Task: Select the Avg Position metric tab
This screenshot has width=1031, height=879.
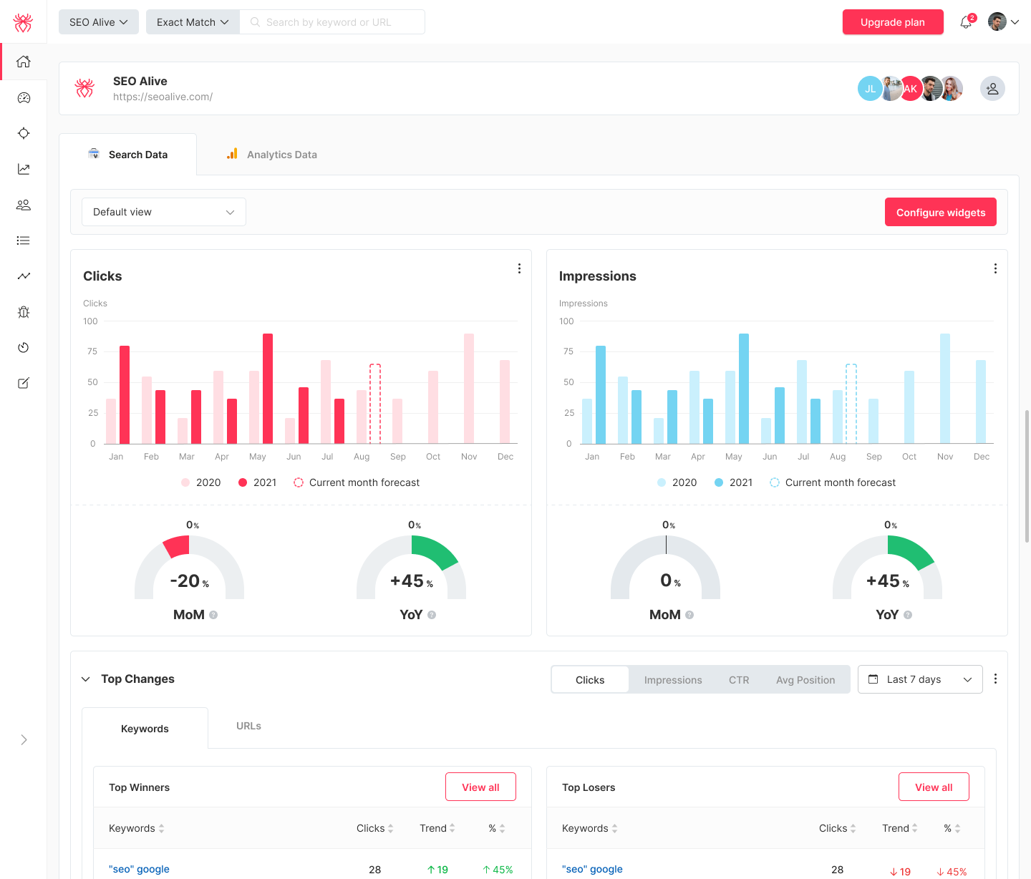Action: click(805, 680)
